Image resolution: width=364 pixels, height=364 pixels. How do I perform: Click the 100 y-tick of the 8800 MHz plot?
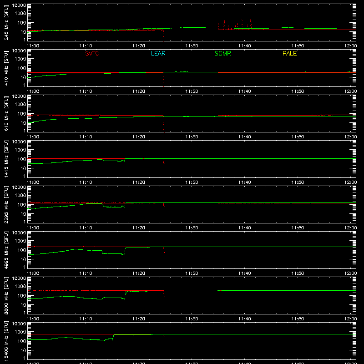click(22, 295)
